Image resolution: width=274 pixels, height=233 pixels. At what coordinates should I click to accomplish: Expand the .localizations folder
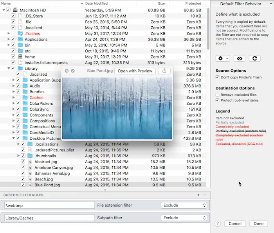18,144
